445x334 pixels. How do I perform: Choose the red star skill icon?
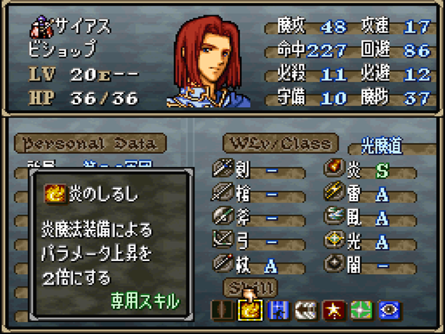pyautogui.click(x=334, y=310)
